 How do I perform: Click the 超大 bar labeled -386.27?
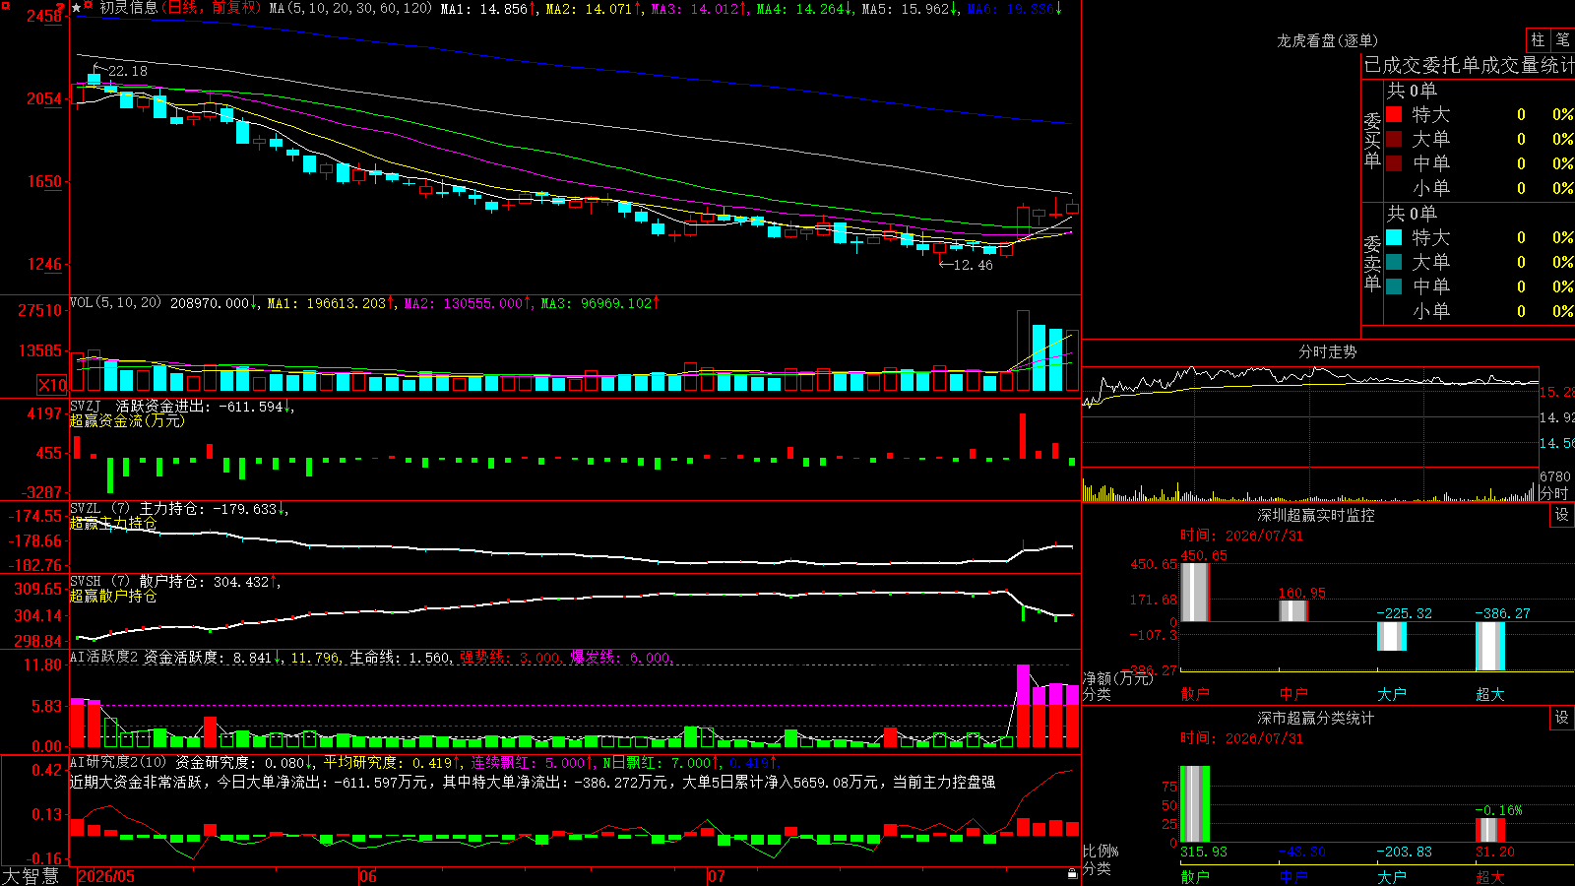pos(1489,646)
